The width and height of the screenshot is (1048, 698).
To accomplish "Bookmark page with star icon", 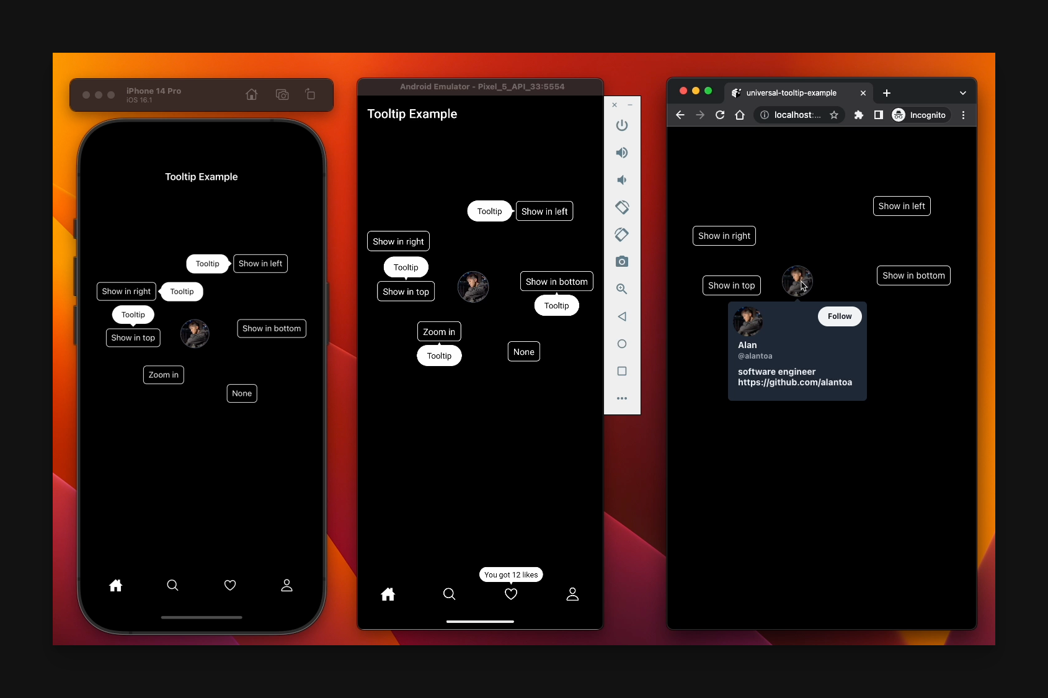I will coord(834,115).
